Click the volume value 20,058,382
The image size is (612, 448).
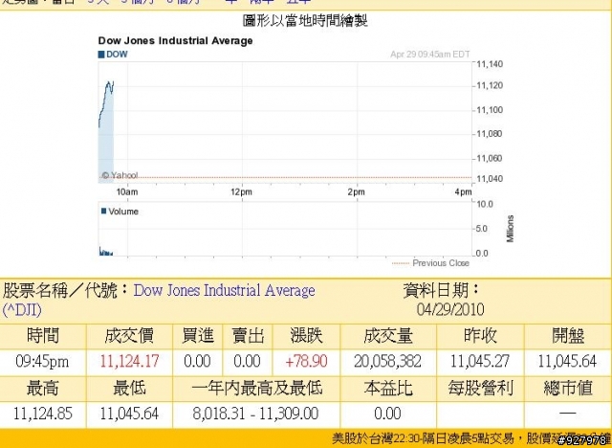point(387,361)
